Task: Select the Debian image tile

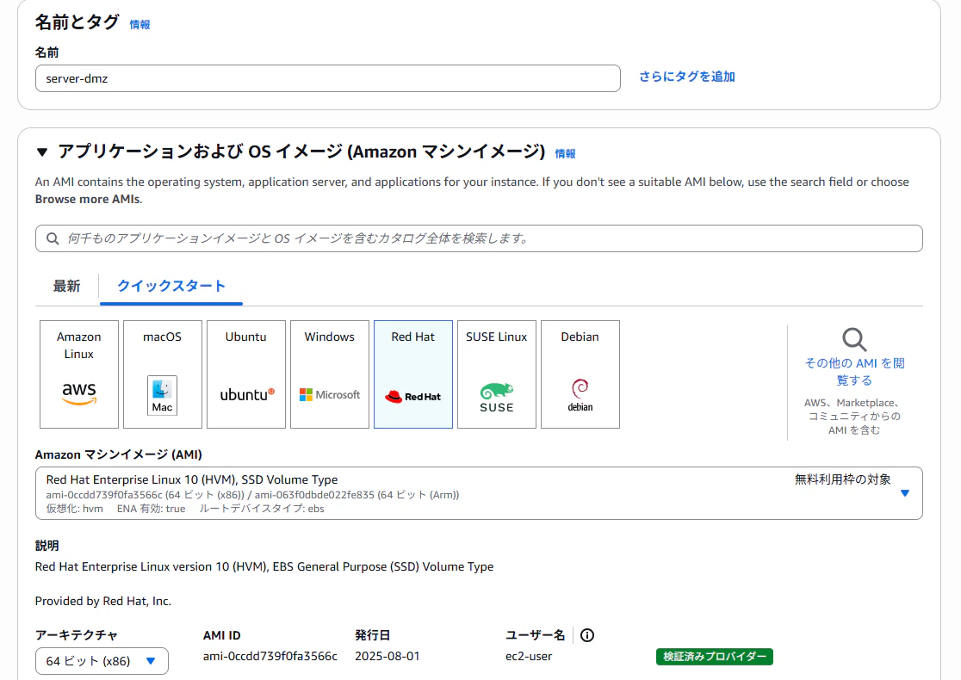Action: [x=580, y=374]
